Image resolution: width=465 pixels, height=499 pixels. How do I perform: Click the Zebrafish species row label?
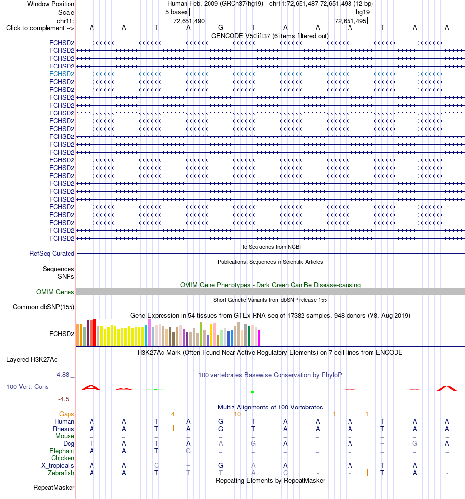[x=61, y=473]
